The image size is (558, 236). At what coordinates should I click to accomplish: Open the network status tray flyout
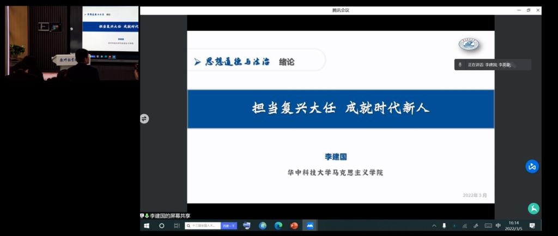(x=465, y=226)
